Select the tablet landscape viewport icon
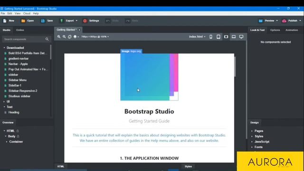 pos(226,37)
